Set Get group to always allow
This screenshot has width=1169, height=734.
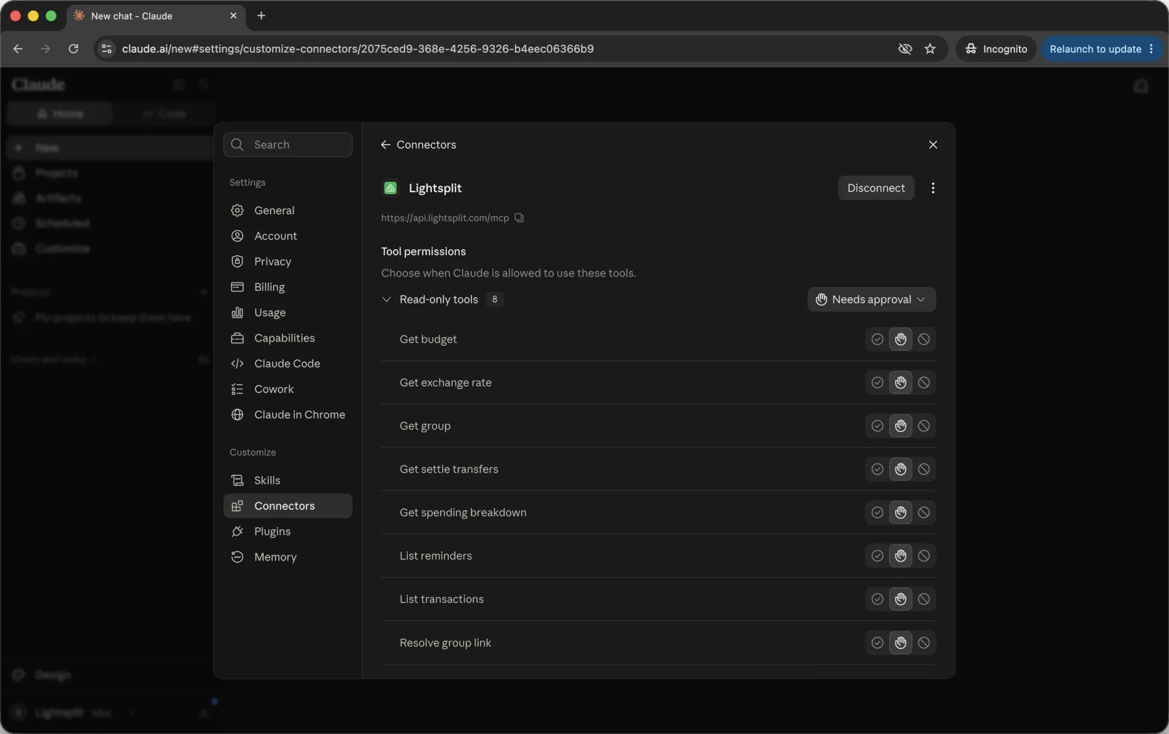point(877,426)
